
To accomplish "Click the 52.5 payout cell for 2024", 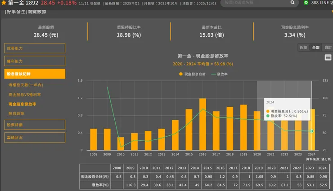I will tap(322, 185).
